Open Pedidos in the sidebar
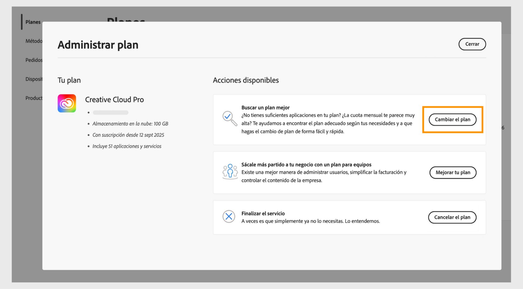 coord(34,60)
